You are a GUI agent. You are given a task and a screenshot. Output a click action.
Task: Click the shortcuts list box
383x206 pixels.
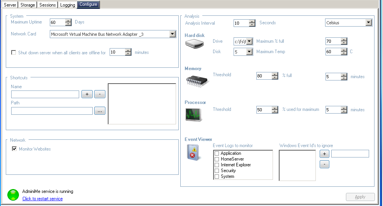(x=142, y=104)
